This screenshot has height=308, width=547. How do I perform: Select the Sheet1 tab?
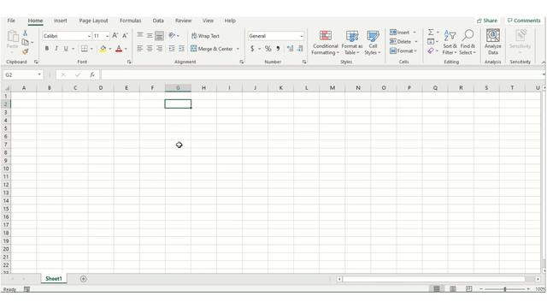pos(53,279)
